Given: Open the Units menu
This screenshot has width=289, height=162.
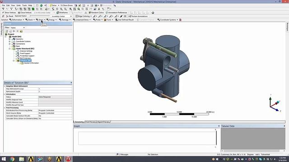Looking at the screenshot, I should tap(19, 5).
